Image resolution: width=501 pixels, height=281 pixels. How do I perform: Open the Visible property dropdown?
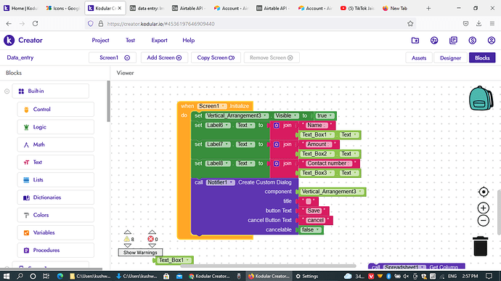286,115
